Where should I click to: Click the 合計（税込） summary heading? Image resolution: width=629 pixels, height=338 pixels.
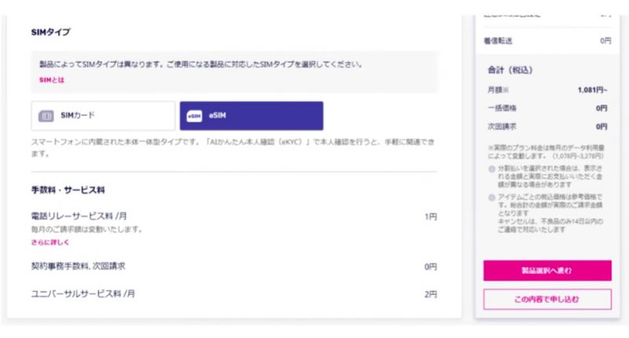509,70
